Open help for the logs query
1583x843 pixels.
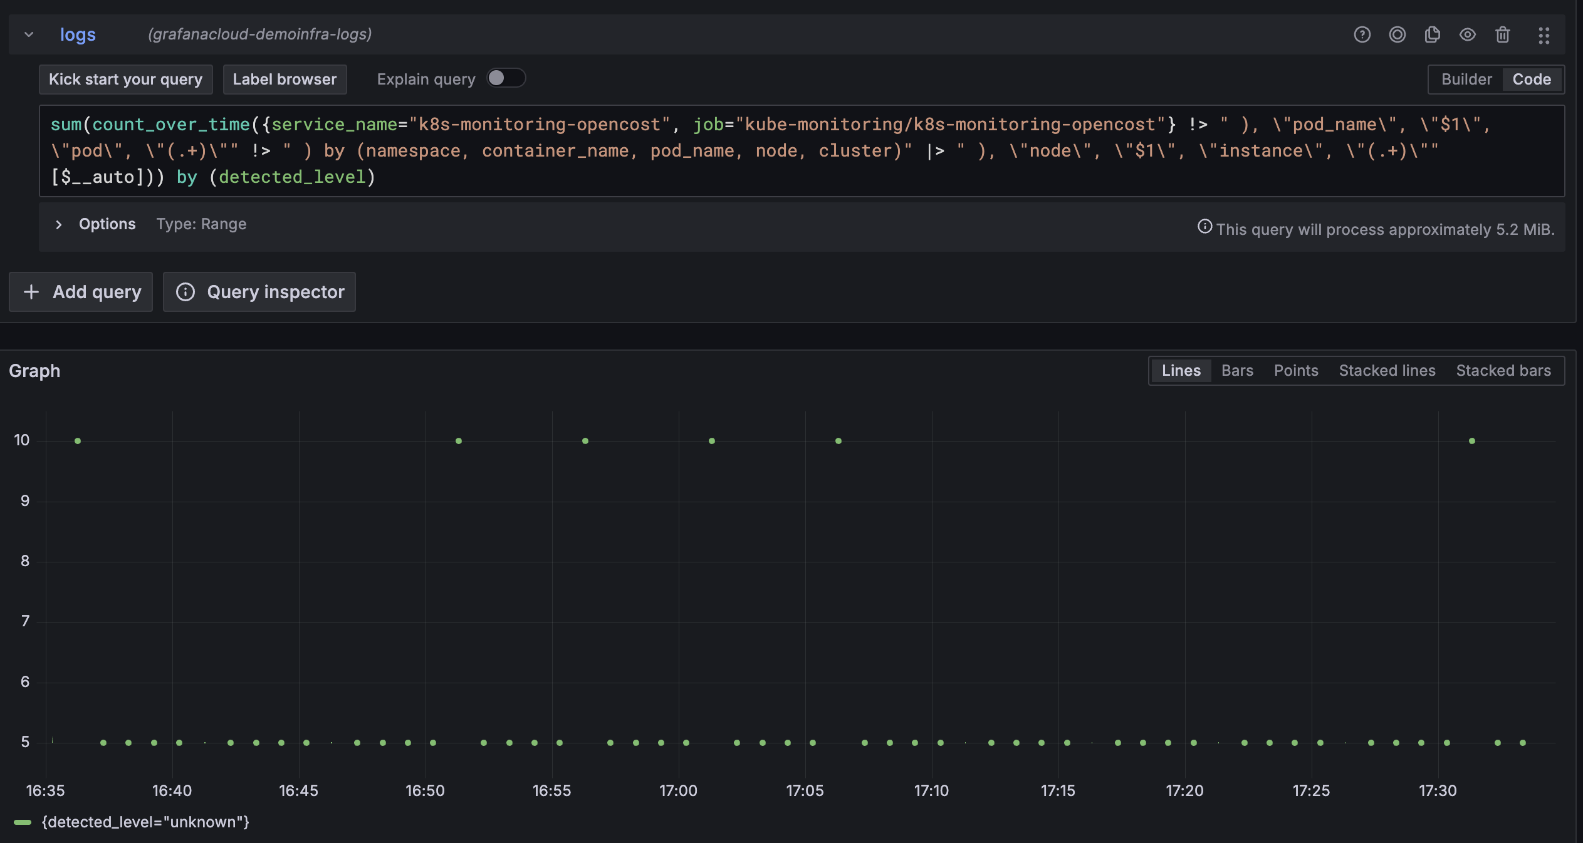pos(1361,34)
